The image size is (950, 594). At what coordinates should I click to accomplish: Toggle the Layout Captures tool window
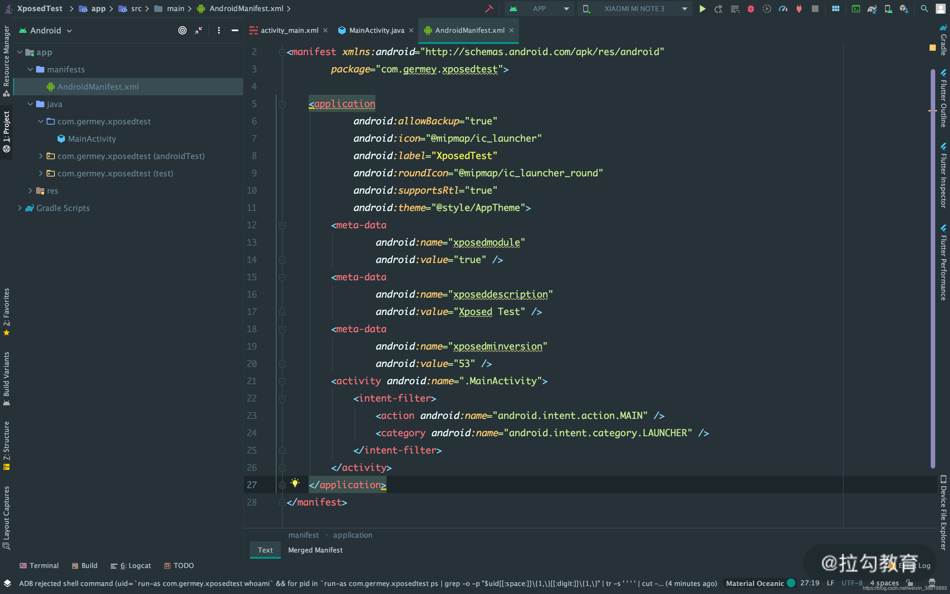(x=6, y=517)
